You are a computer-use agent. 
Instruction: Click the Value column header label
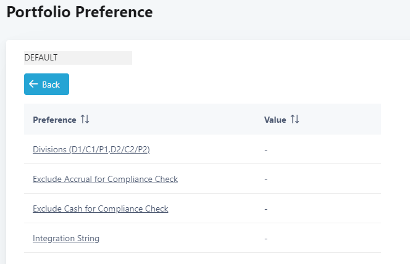(x=275, y=120)
